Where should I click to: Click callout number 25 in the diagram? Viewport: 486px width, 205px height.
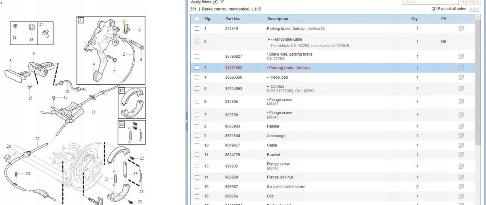point(37,138)
